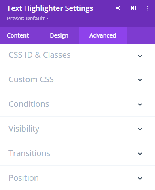Expand the Conditions chevron arrow
This screenshot has width=155, height=190.
click(140, 104)
